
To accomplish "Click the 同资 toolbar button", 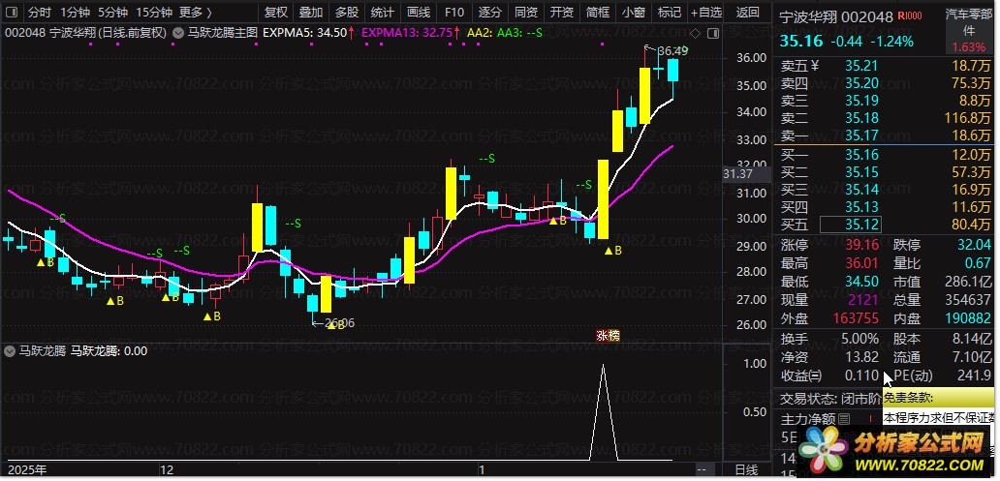I will coord(525,13).
